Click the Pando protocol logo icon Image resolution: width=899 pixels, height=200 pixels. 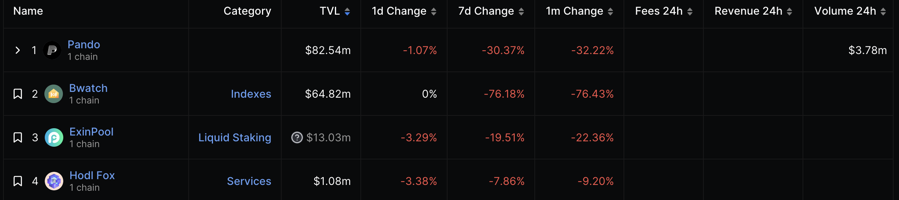[x=52, y=50]
